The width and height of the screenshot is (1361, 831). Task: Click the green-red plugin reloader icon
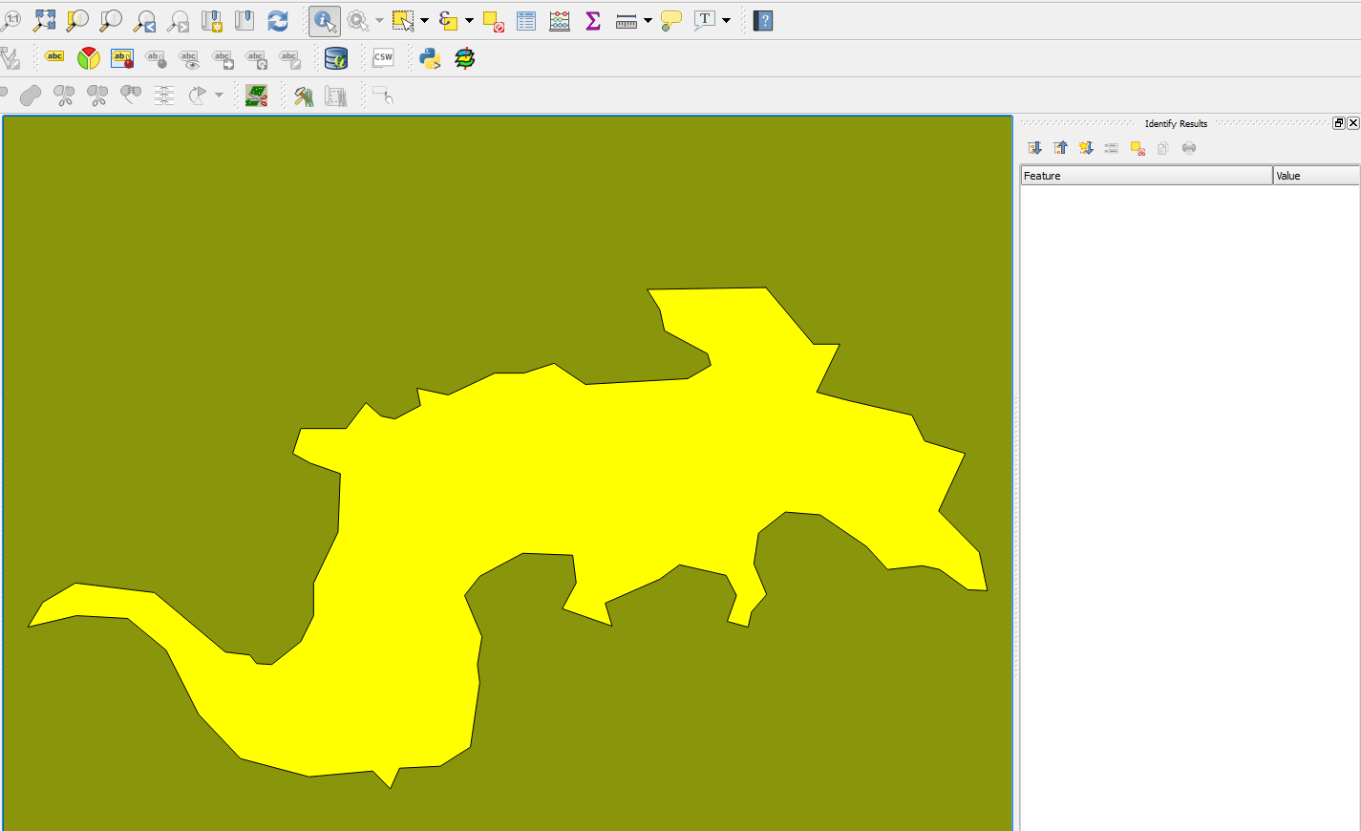(x=464, y=58)
